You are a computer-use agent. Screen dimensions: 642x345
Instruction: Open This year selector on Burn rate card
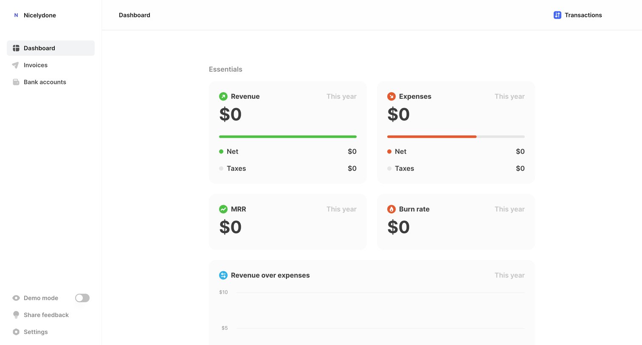pyautogui.click(x=510, y=209)
